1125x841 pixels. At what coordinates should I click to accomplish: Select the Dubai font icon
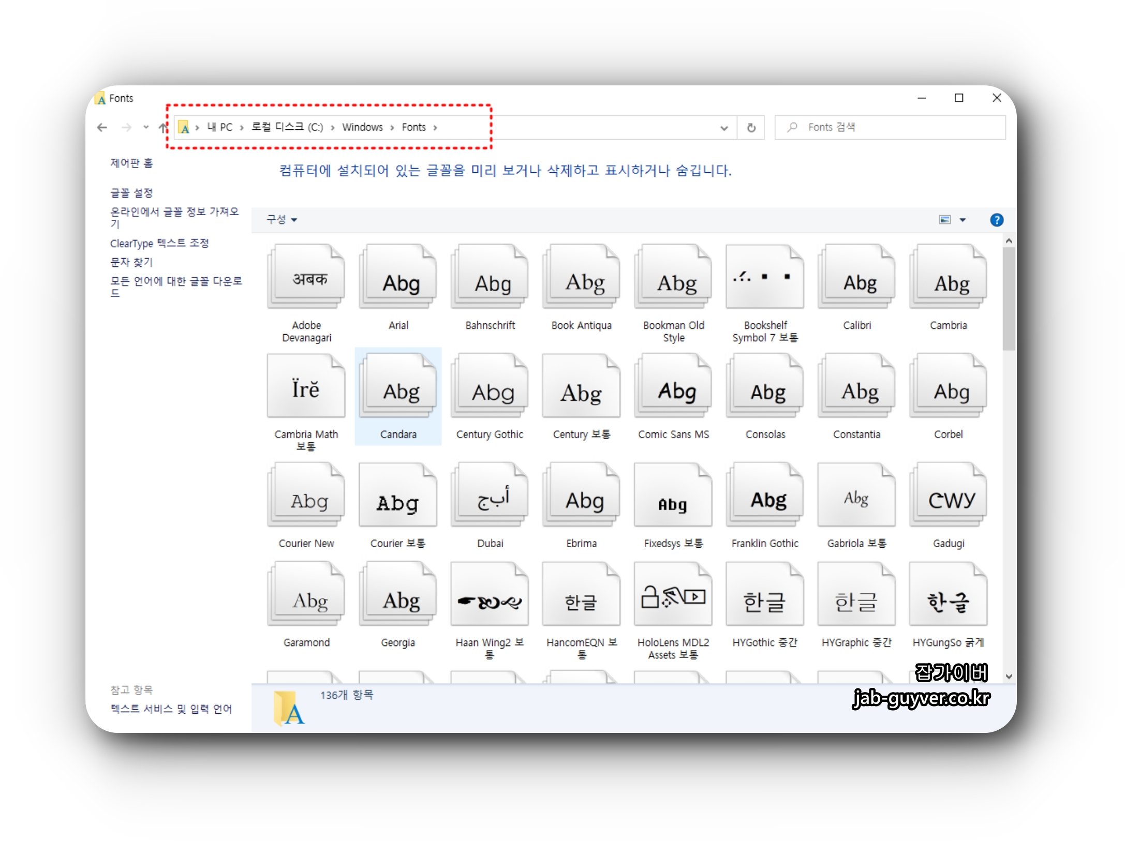[x=490, y=496]
